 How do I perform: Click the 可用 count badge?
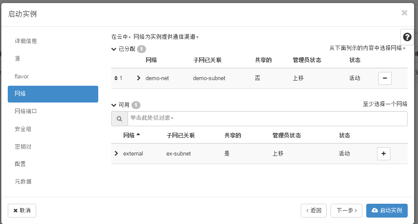click(136, 105)
